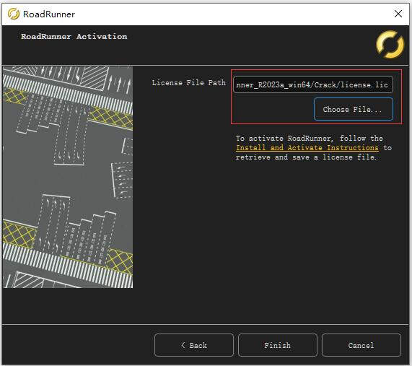
Task: Go back with the Back button
Action: 194,345
